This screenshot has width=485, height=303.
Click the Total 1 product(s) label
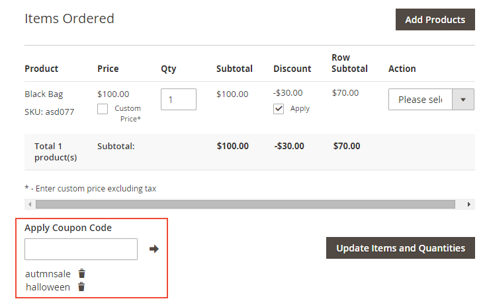point(56,152)
